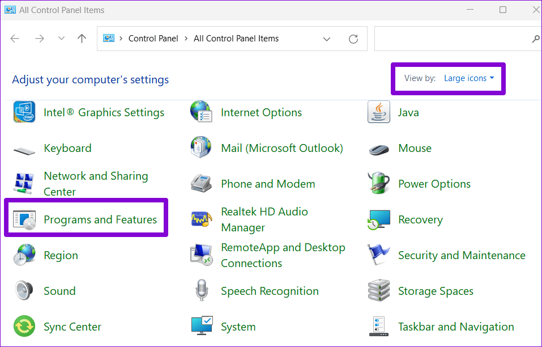Open Keyboard settings link
Viewport: 542px width, 347px height.
click(x=67, y=148)
